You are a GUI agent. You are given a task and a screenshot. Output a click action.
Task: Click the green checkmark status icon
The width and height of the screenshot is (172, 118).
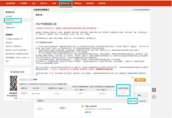click(82, 106)
